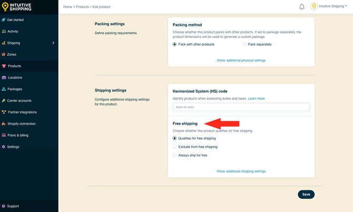Open the Learn more link
The width and height of the screenshot is (353, 212).
[257, 99]
